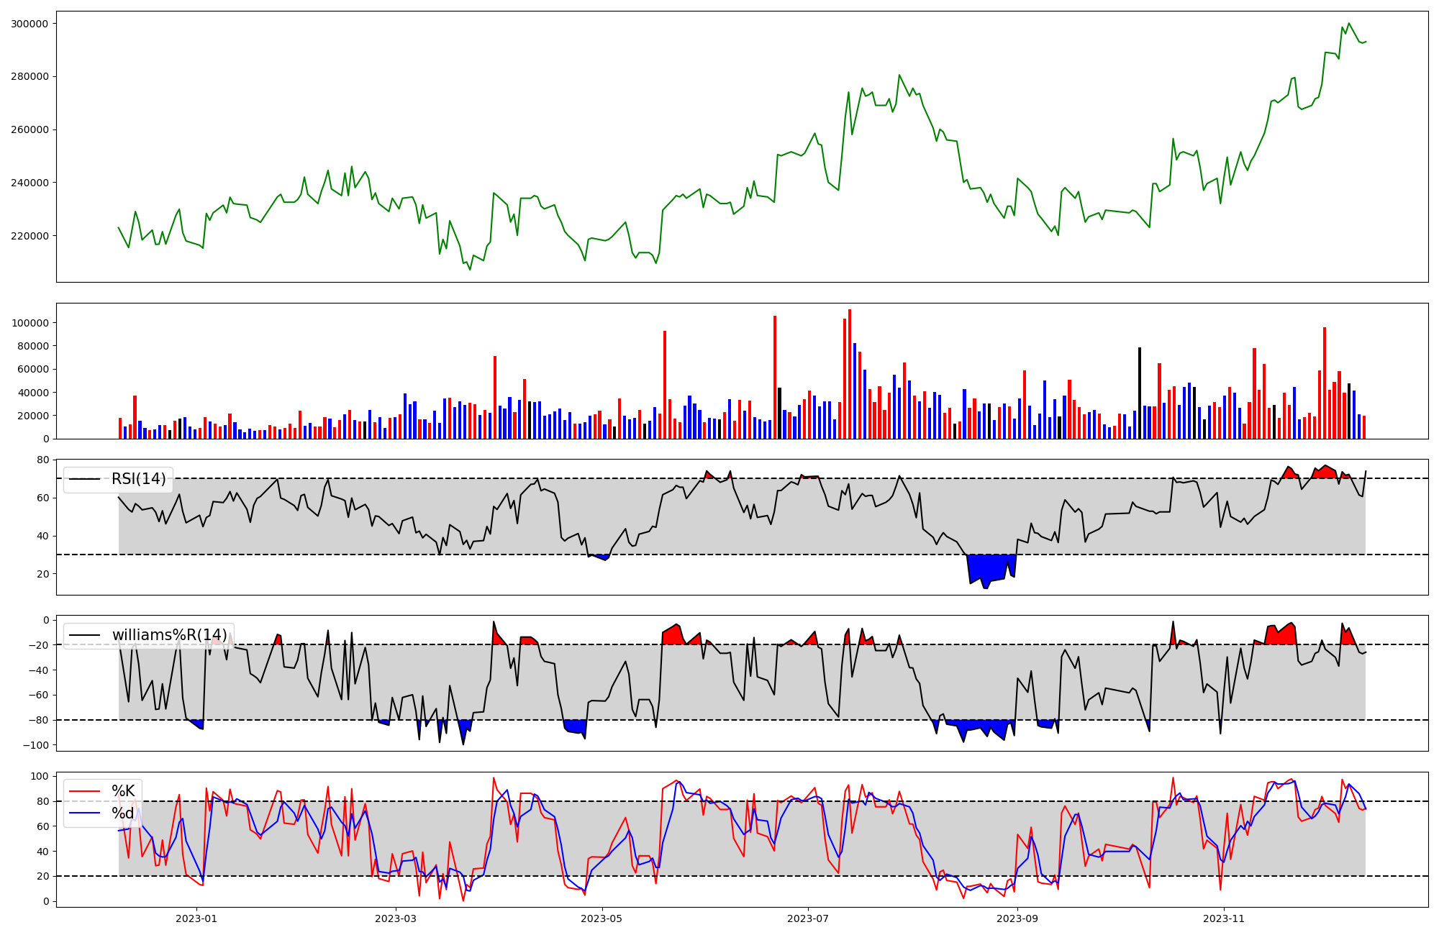Viewport: 1439px width, 935px height.
Task: Click the RSI(14) legend label
Action: click(x=138, y=480)
